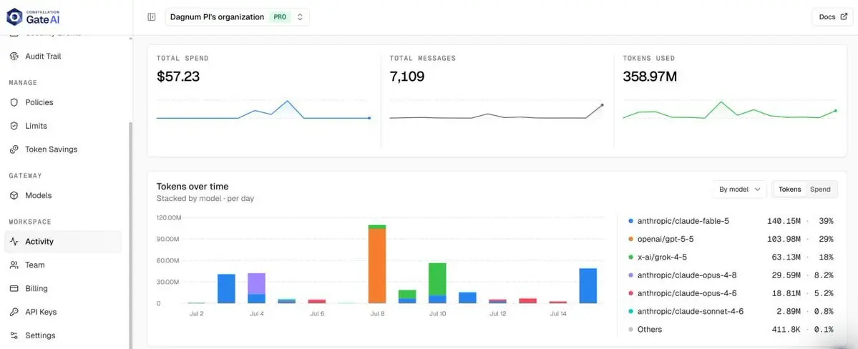
Task: Click the teal claude-sonnet-4-6 legend dot
Action: tap(631, 311)
